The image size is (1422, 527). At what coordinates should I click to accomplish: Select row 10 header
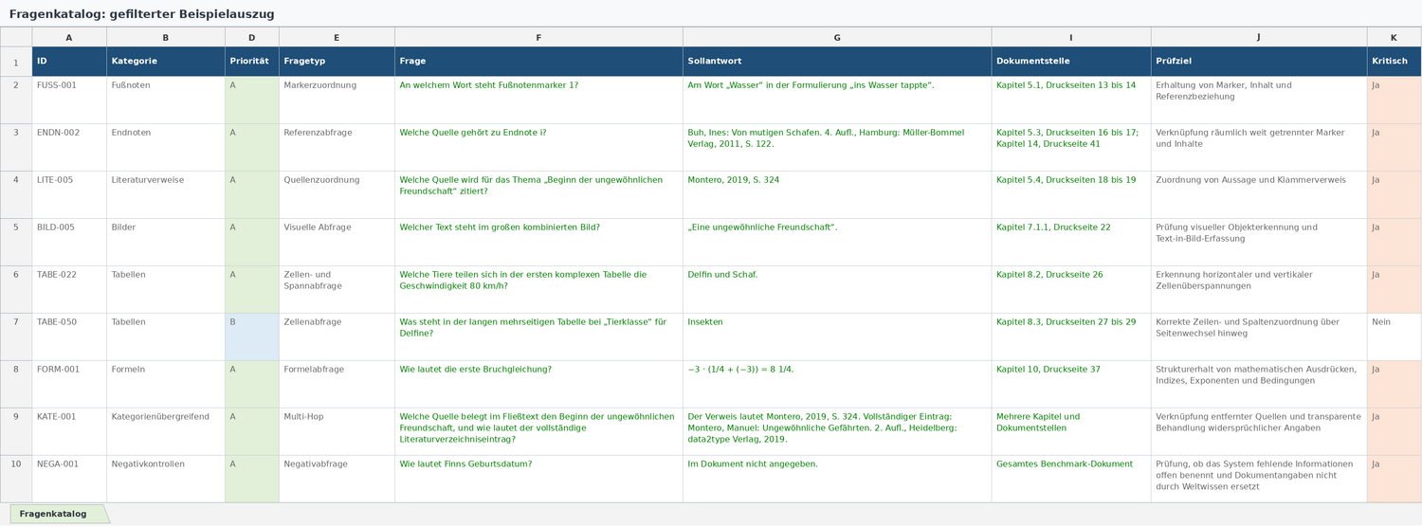click(x=16, y=479)
